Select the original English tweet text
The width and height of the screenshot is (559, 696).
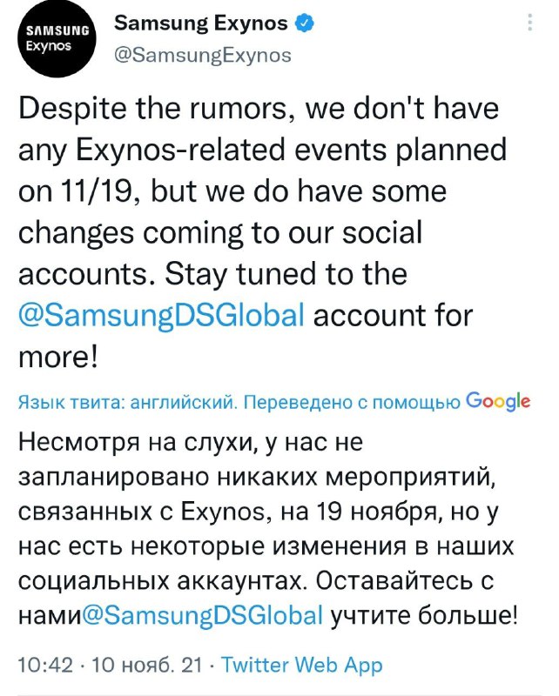pyautogui.click(x=262, y=232)
